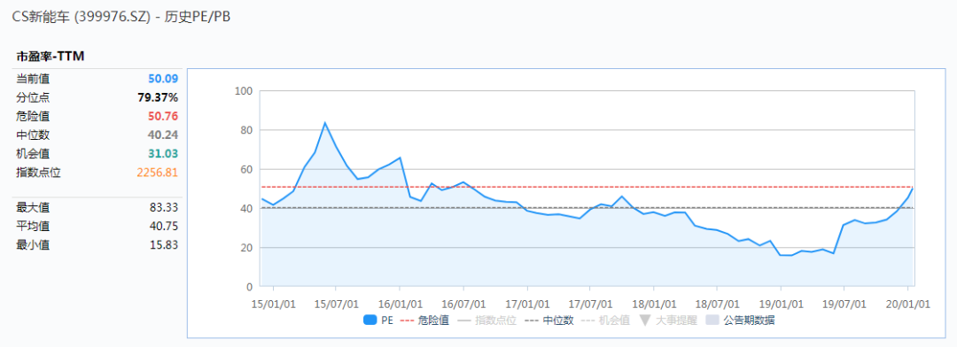Click the red dashed 危险值 line in chart

pos(587,187)
